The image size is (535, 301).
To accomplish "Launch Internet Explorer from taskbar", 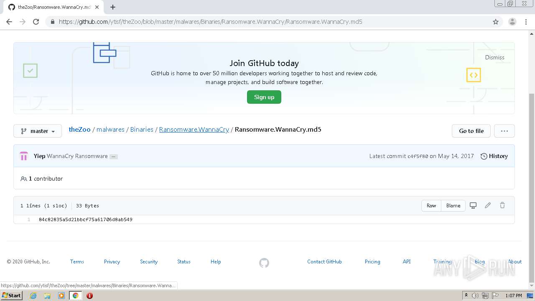I will click(x=33, y=296).
